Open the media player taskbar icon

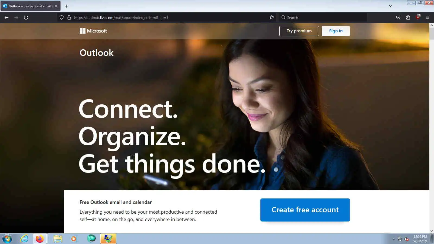pyautogui.click(x=74, y=239)
